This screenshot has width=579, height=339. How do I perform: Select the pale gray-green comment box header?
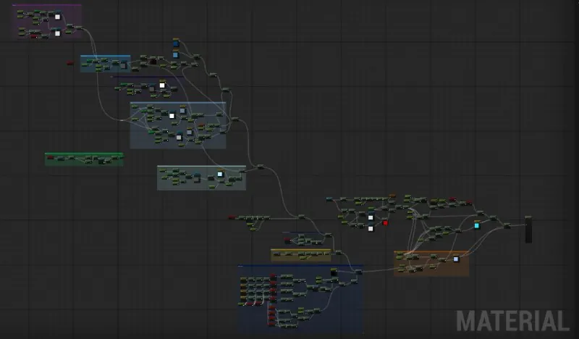pos(201,167)
